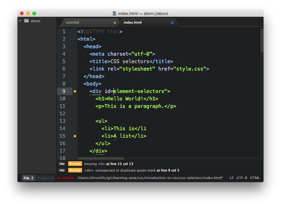Click the vertical editor scrollbar
This screenshot has width=281, height=207.
pyautogui.click(x=262, y=40)
